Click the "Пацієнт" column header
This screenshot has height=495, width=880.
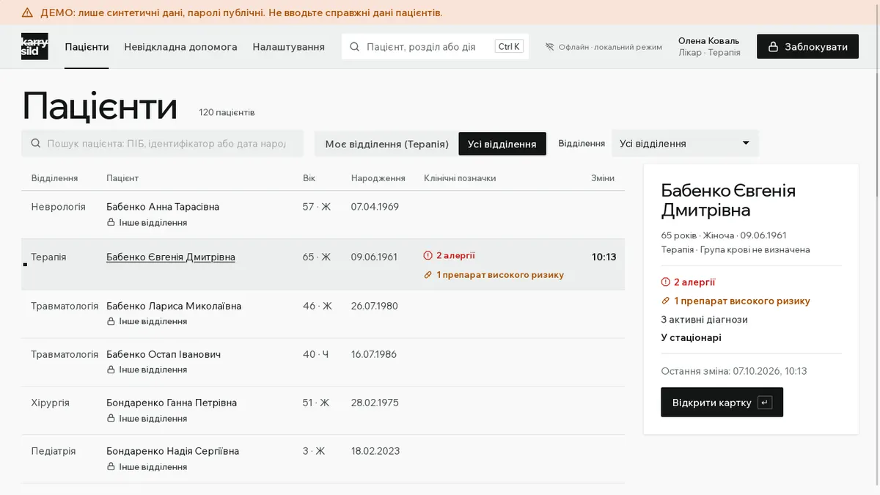(122, 178)
